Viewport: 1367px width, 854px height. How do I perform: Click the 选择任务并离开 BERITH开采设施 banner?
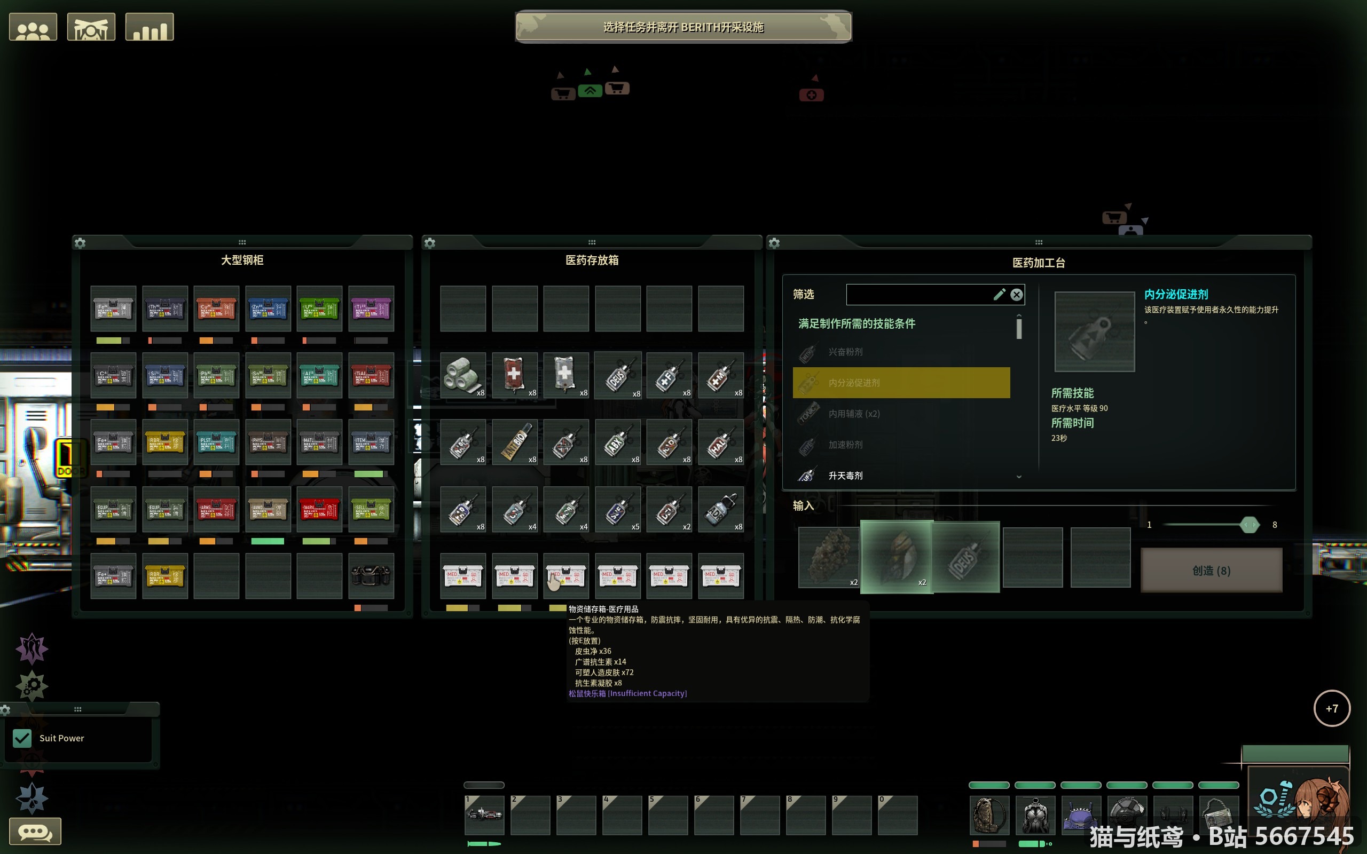click(683, 27)
